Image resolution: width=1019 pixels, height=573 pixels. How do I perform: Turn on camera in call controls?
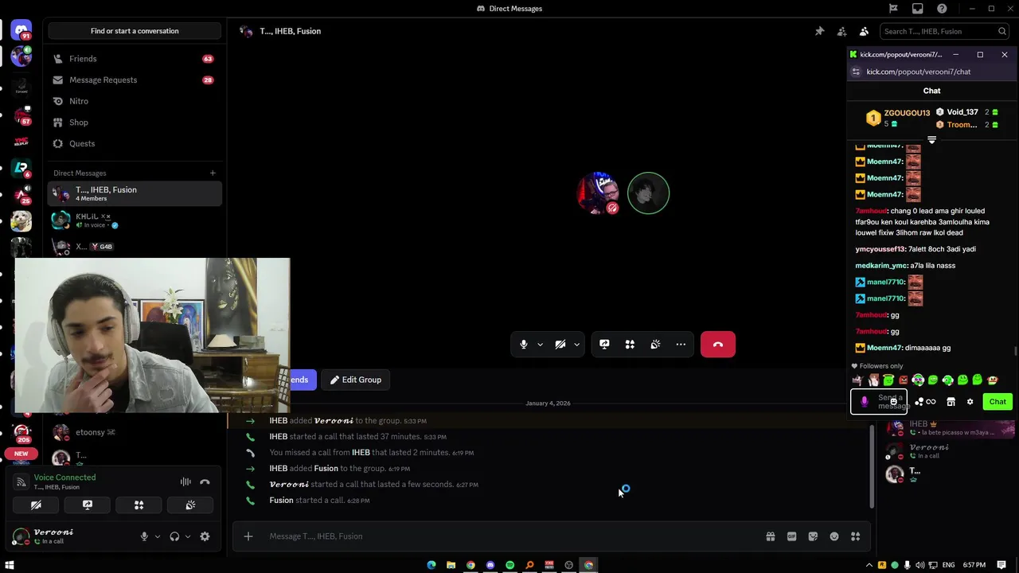[560, 345]
